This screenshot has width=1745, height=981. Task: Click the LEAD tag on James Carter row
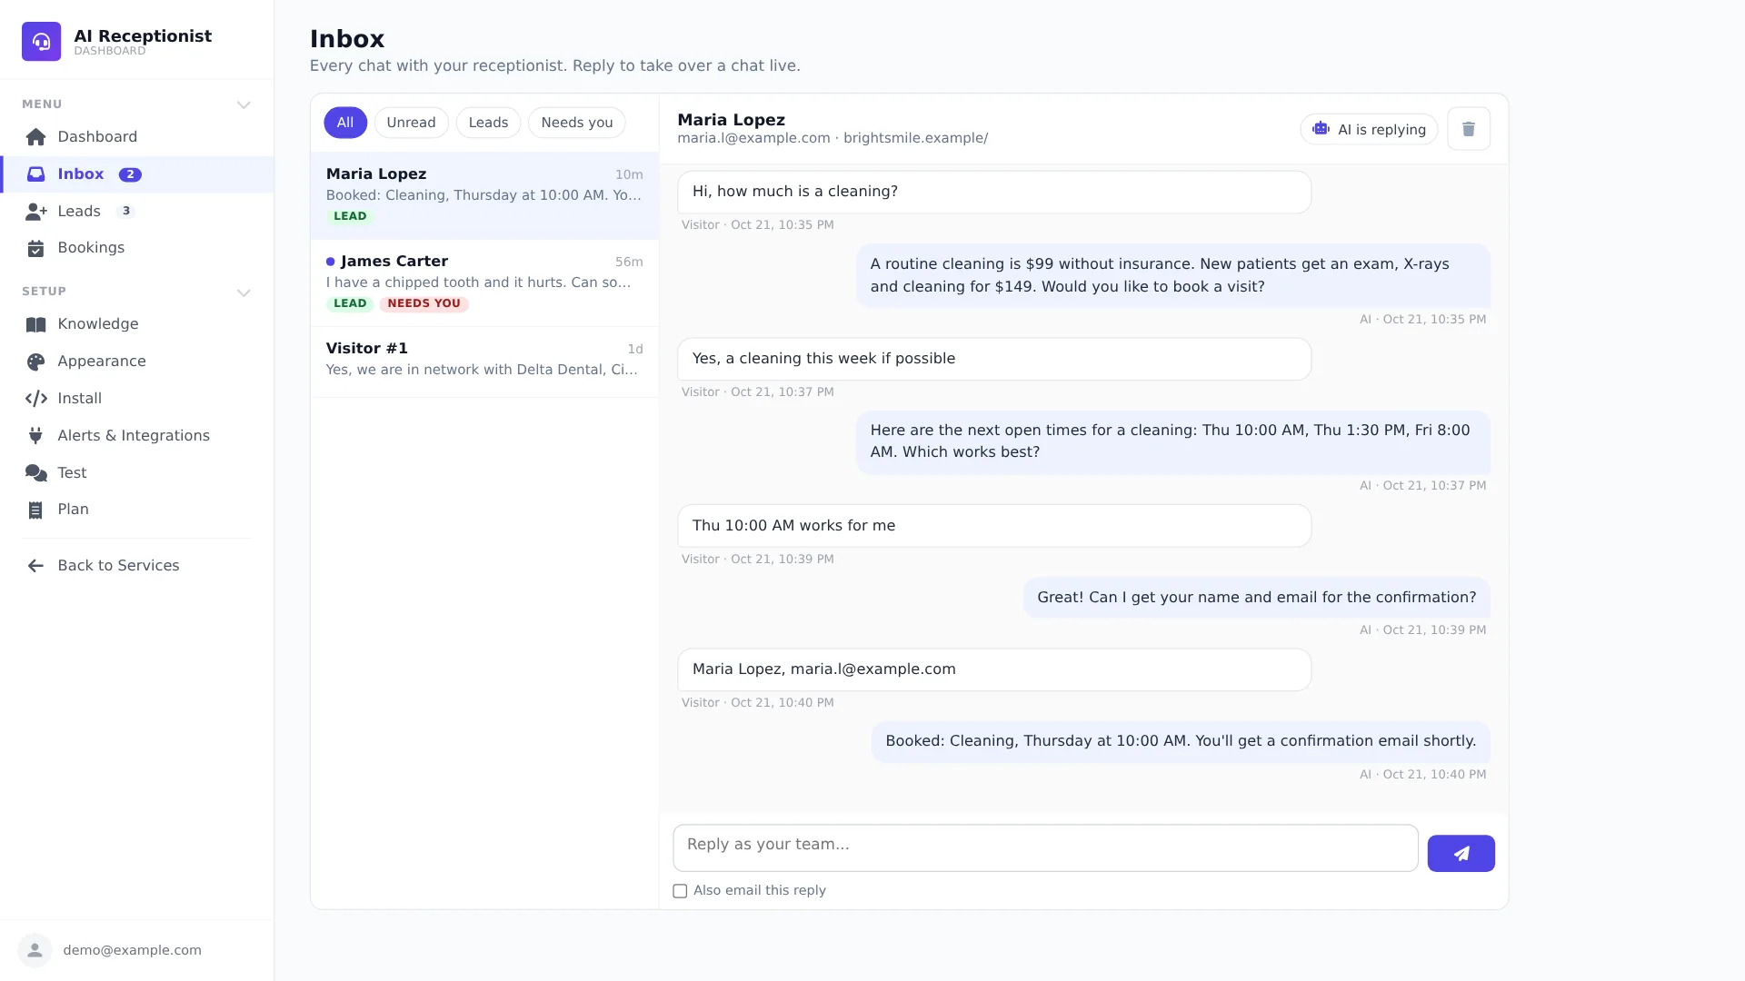[x=350, y=304]
